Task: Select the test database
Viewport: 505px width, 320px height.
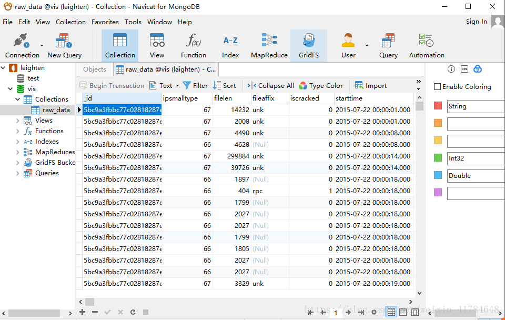Action: tap(28, 78)
